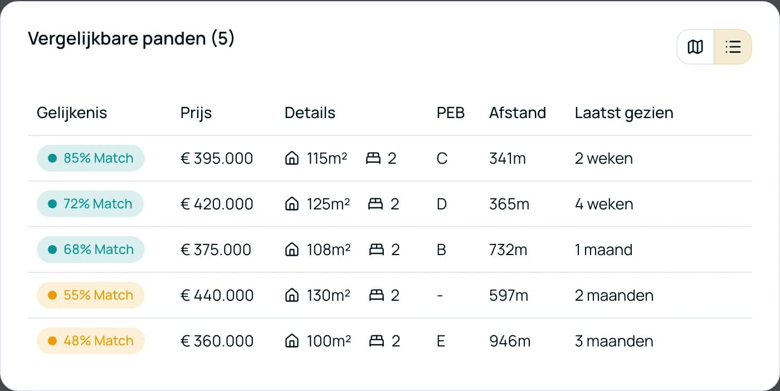Select the orange 55% Match badge

(91, 295)
